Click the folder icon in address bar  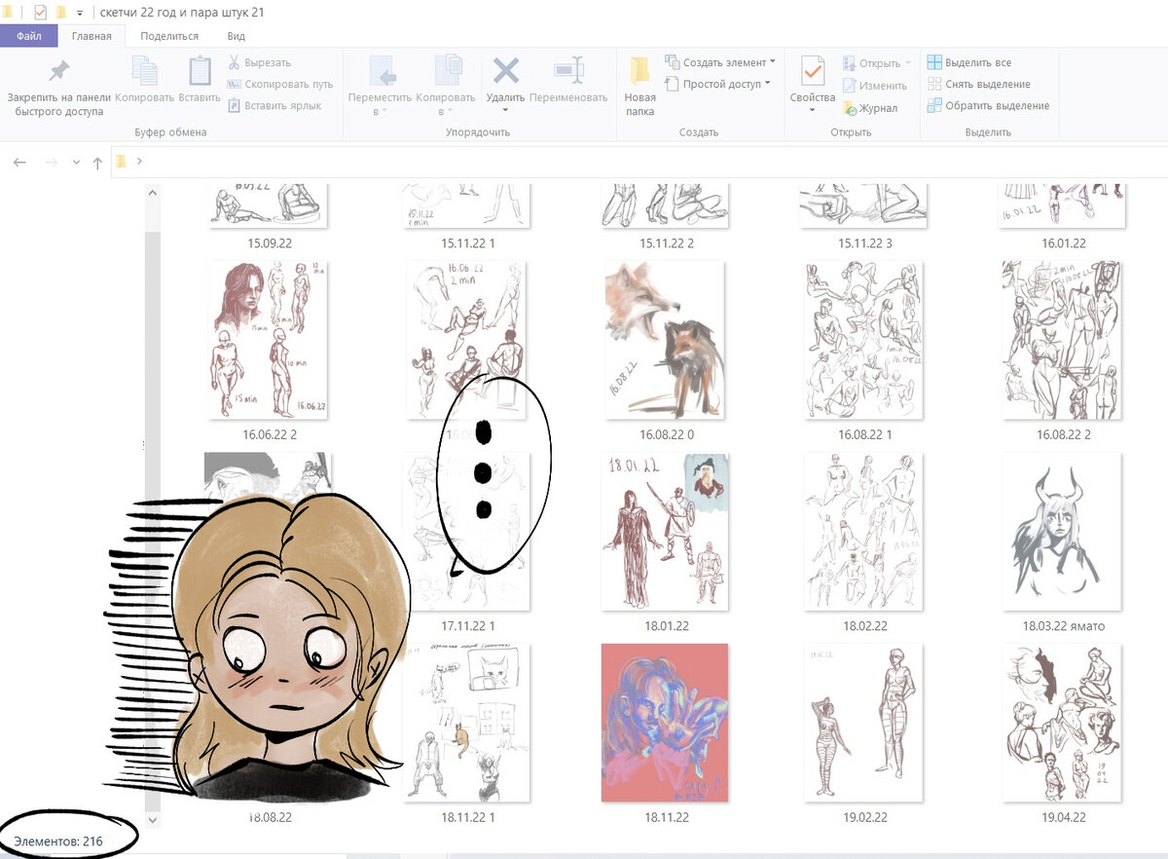(x=121, y=162)
